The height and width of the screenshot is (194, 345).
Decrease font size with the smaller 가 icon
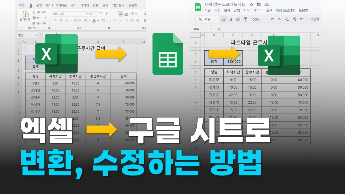point(107,14)
